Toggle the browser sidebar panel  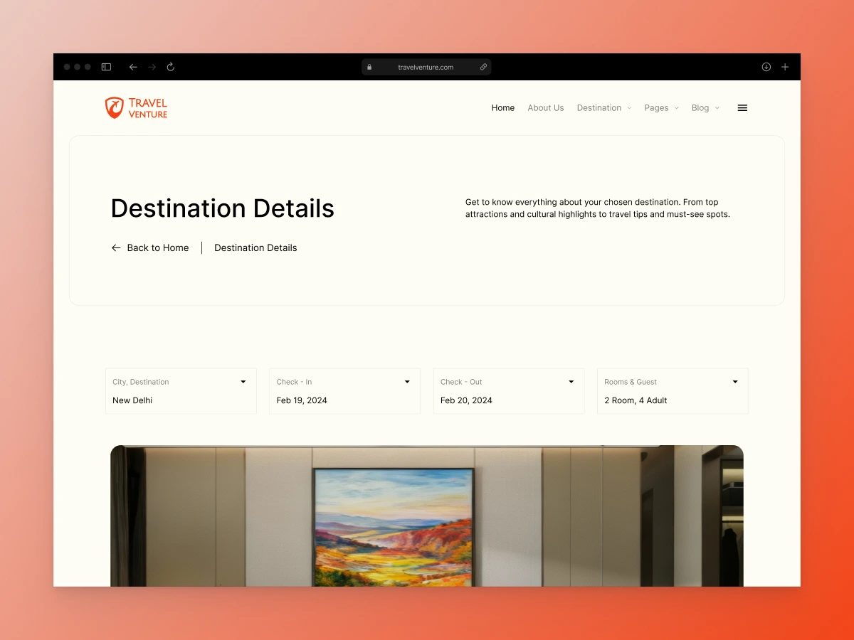tap(106, 66)
